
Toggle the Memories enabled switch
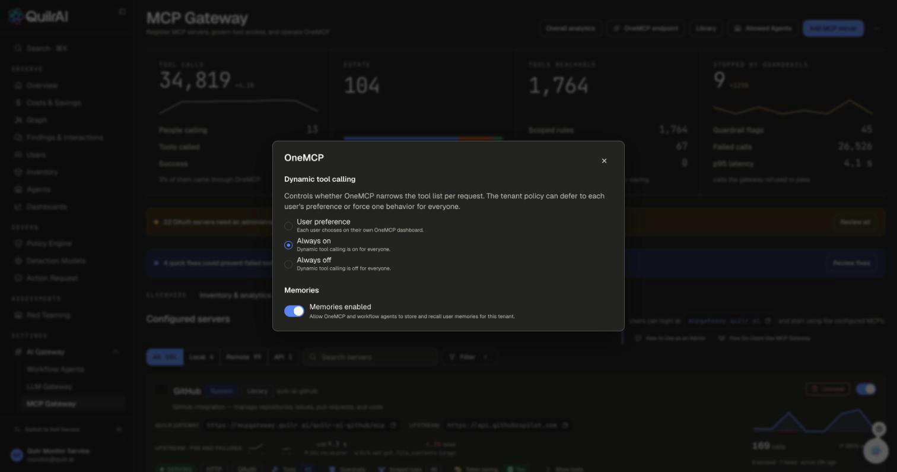[294, 311]
